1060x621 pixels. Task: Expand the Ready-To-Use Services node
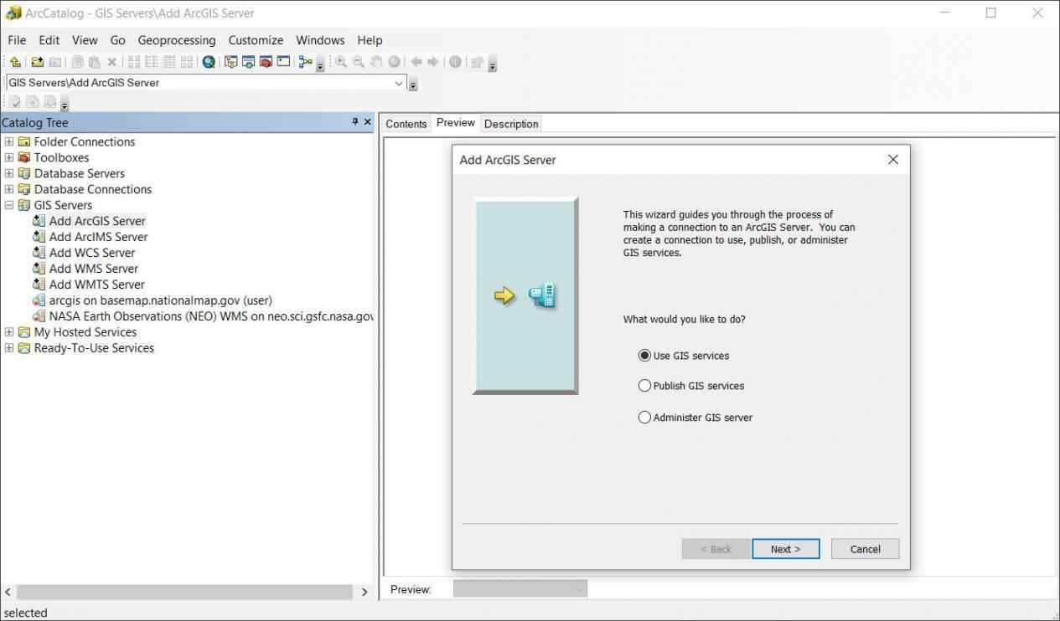click(9, 348)
